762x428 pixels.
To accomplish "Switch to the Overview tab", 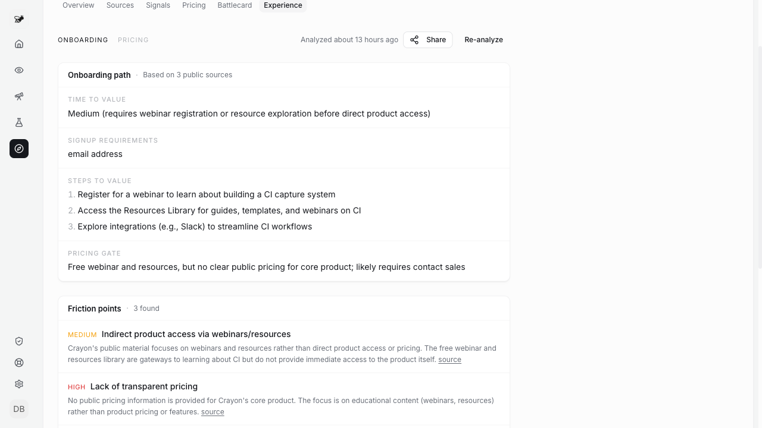I will [x=79, y=5].
